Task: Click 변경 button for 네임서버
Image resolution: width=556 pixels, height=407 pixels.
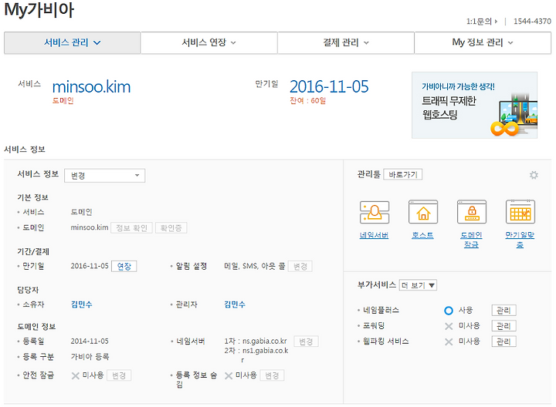Action: [306, 341]
